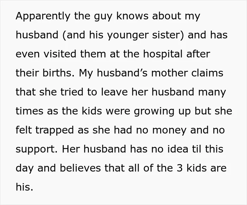Screen dimensions: 247x205
Task: Click the word "mother" in the text
Action: (169, 73)
